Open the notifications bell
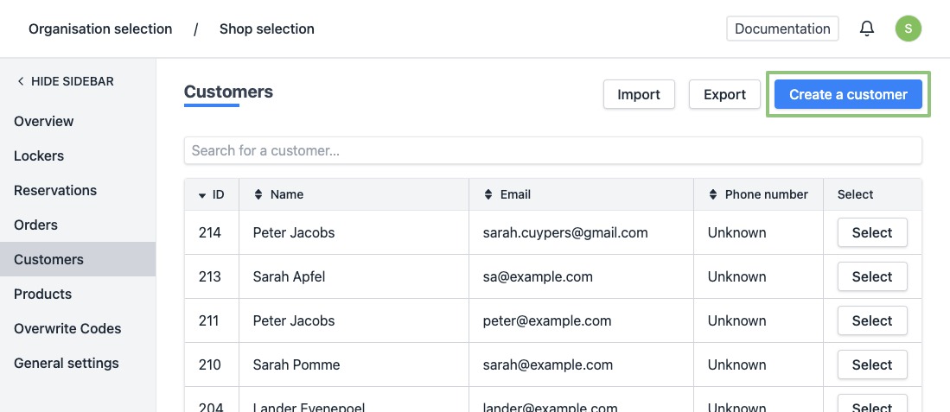950x412 pixels. (867, 29)
